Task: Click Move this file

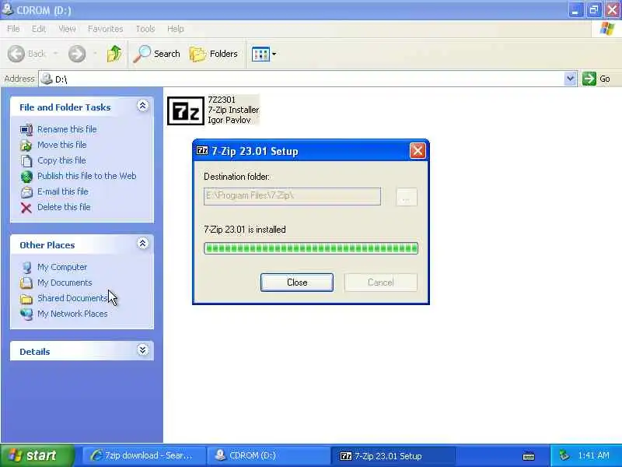Action: (62, 145)
